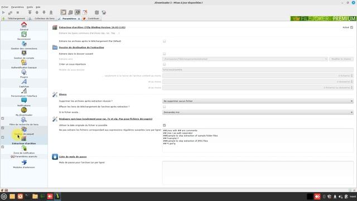The width and height of the screenshot is (357, 201).
Task: Open Reconnexion settings section
Action: click(x=24, y=36)
